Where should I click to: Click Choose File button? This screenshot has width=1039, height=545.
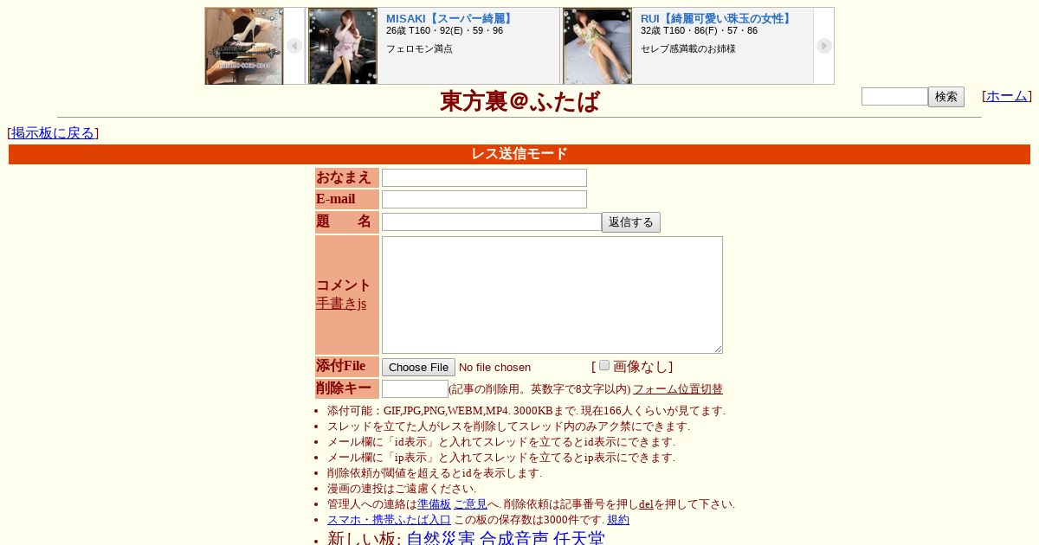[418, 368]
